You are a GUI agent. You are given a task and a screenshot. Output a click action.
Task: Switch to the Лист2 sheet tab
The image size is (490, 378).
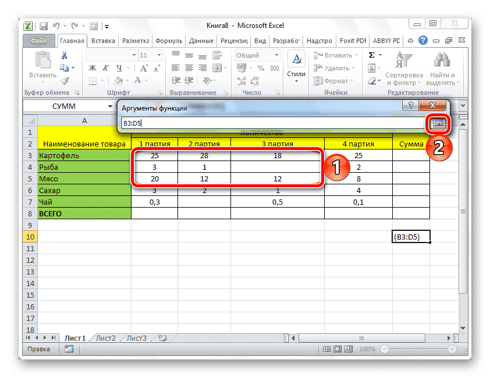(106, 338)
